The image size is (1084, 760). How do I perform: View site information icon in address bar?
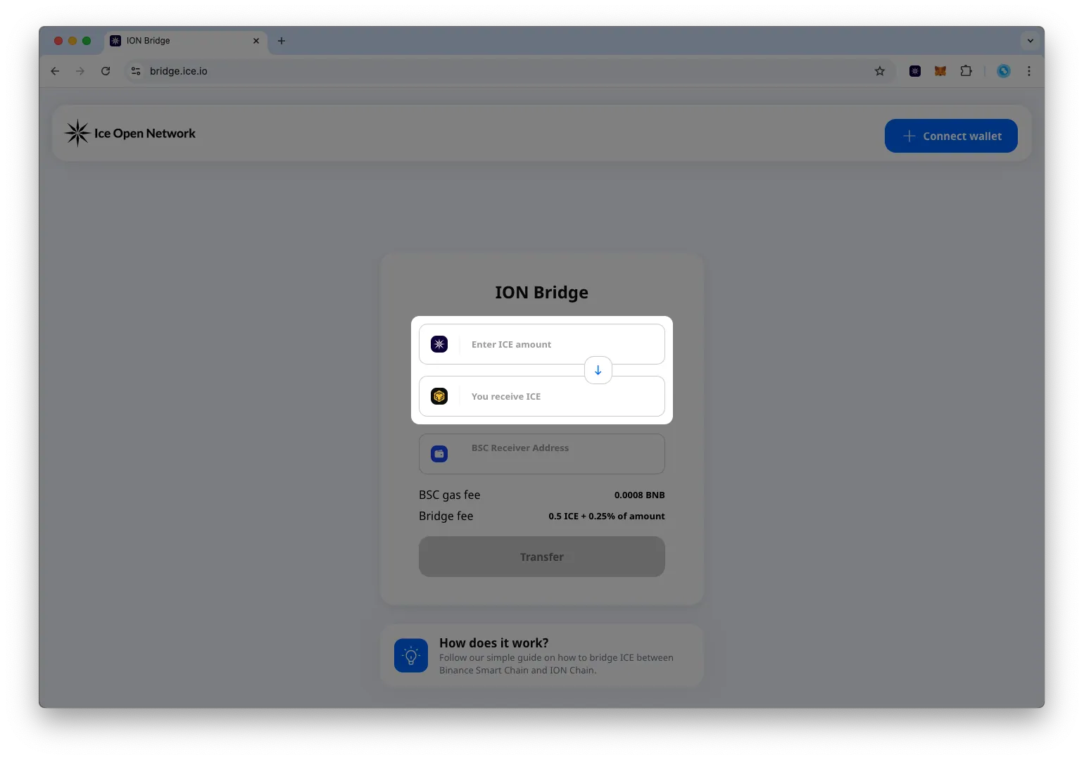(x=136, y=71)
